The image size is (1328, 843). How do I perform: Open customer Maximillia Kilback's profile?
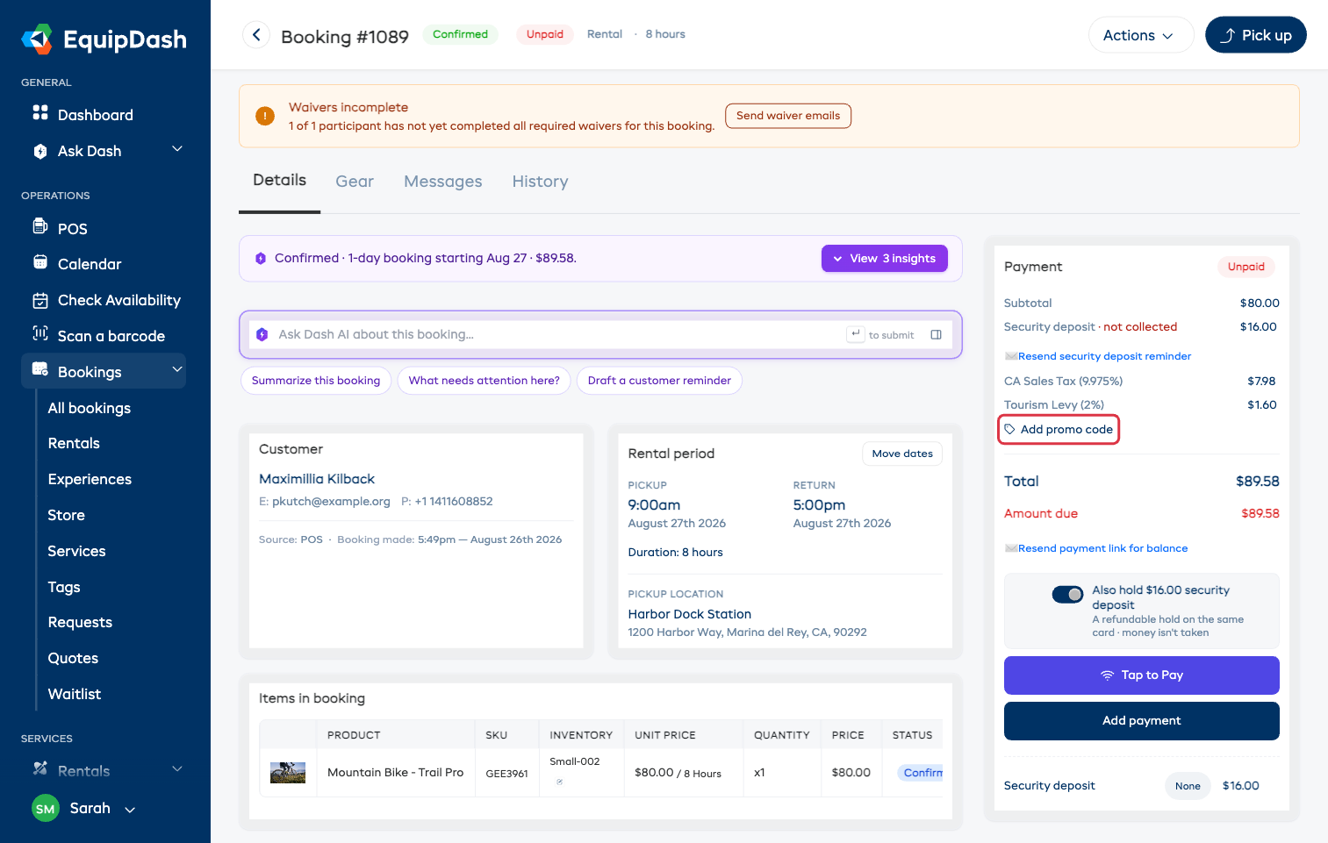click(x=317, y=479)
